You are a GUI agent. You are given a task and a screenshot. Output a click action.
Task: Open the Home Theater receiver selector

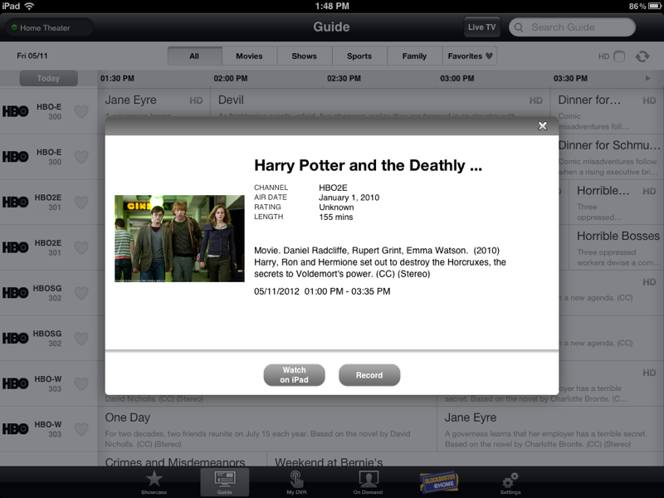click(48, 28)
